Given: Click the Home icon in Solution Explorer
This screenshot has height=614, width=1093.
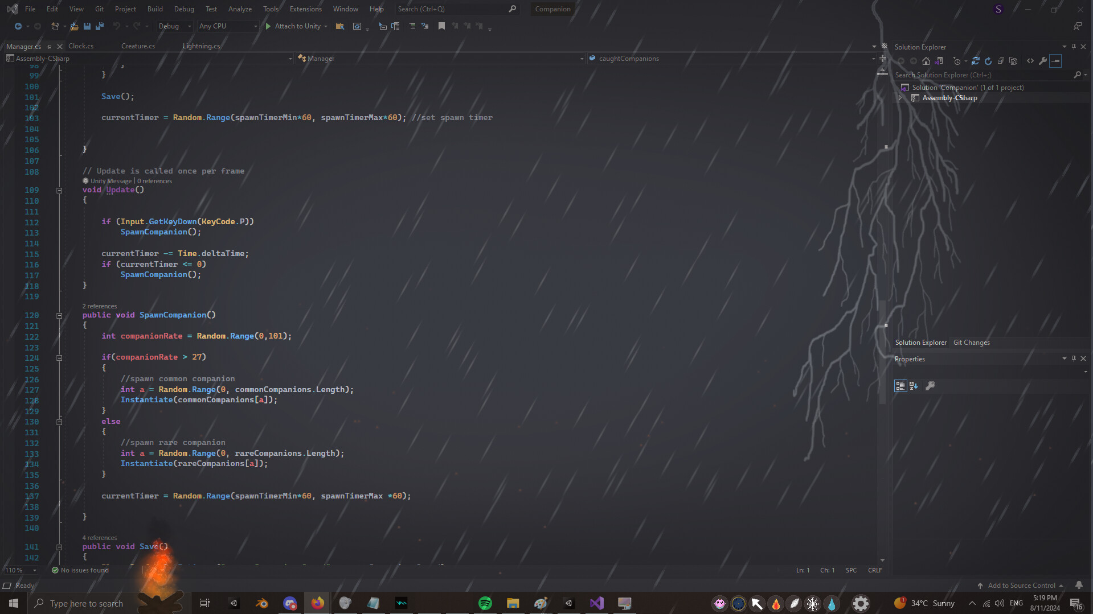Looking at the screenshot, I should point(926,61).
